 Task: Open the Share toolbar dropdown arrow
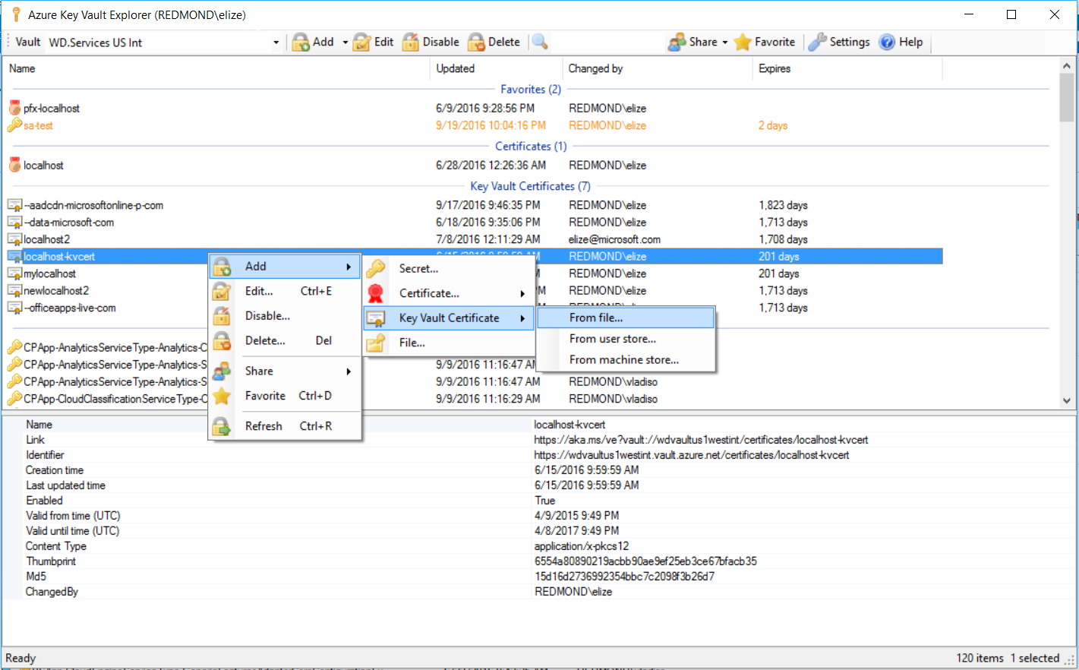[724, 43]
